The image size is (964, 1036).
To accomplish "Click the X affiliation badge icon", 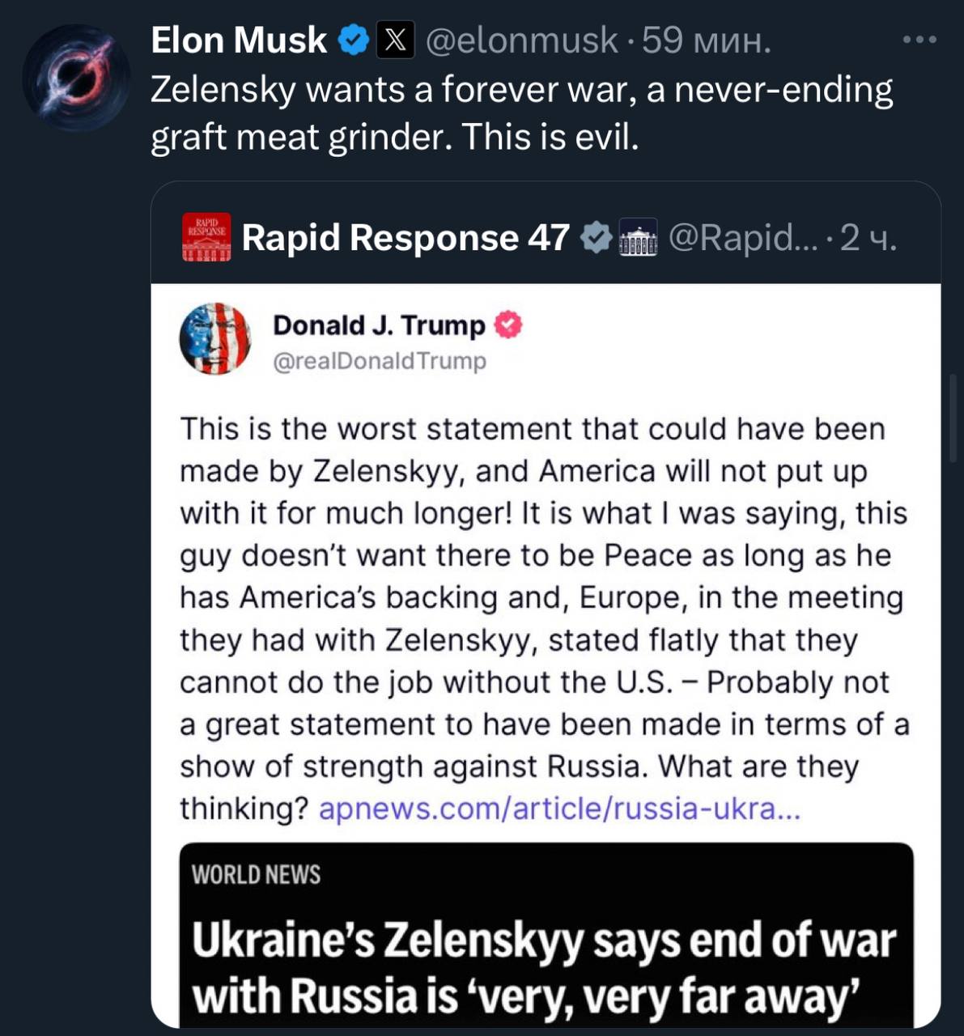I will (395, 40).
